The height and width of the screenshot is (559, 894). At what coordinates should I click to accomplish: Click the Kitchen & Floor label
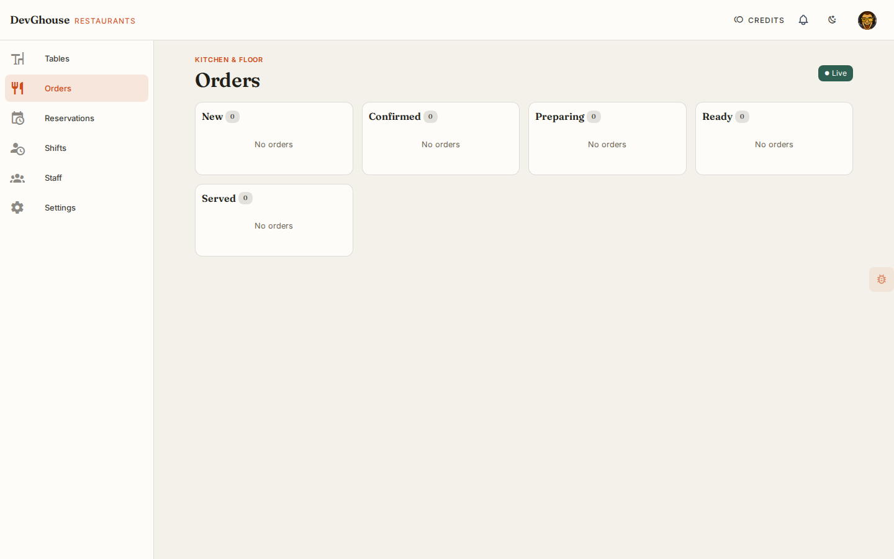coord(229,60)
